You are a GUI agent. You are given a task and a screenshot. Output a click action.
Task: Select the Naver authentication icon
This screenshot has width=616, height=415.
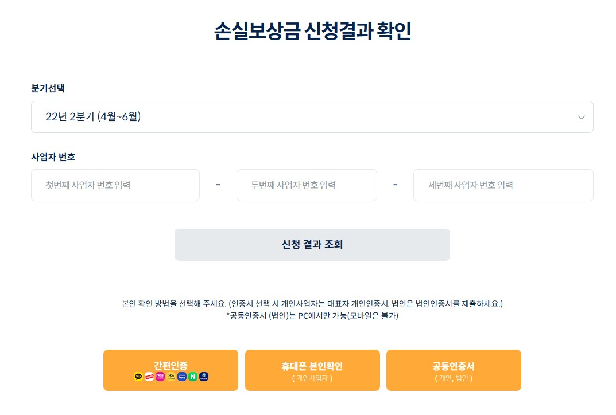click(193, 377)
